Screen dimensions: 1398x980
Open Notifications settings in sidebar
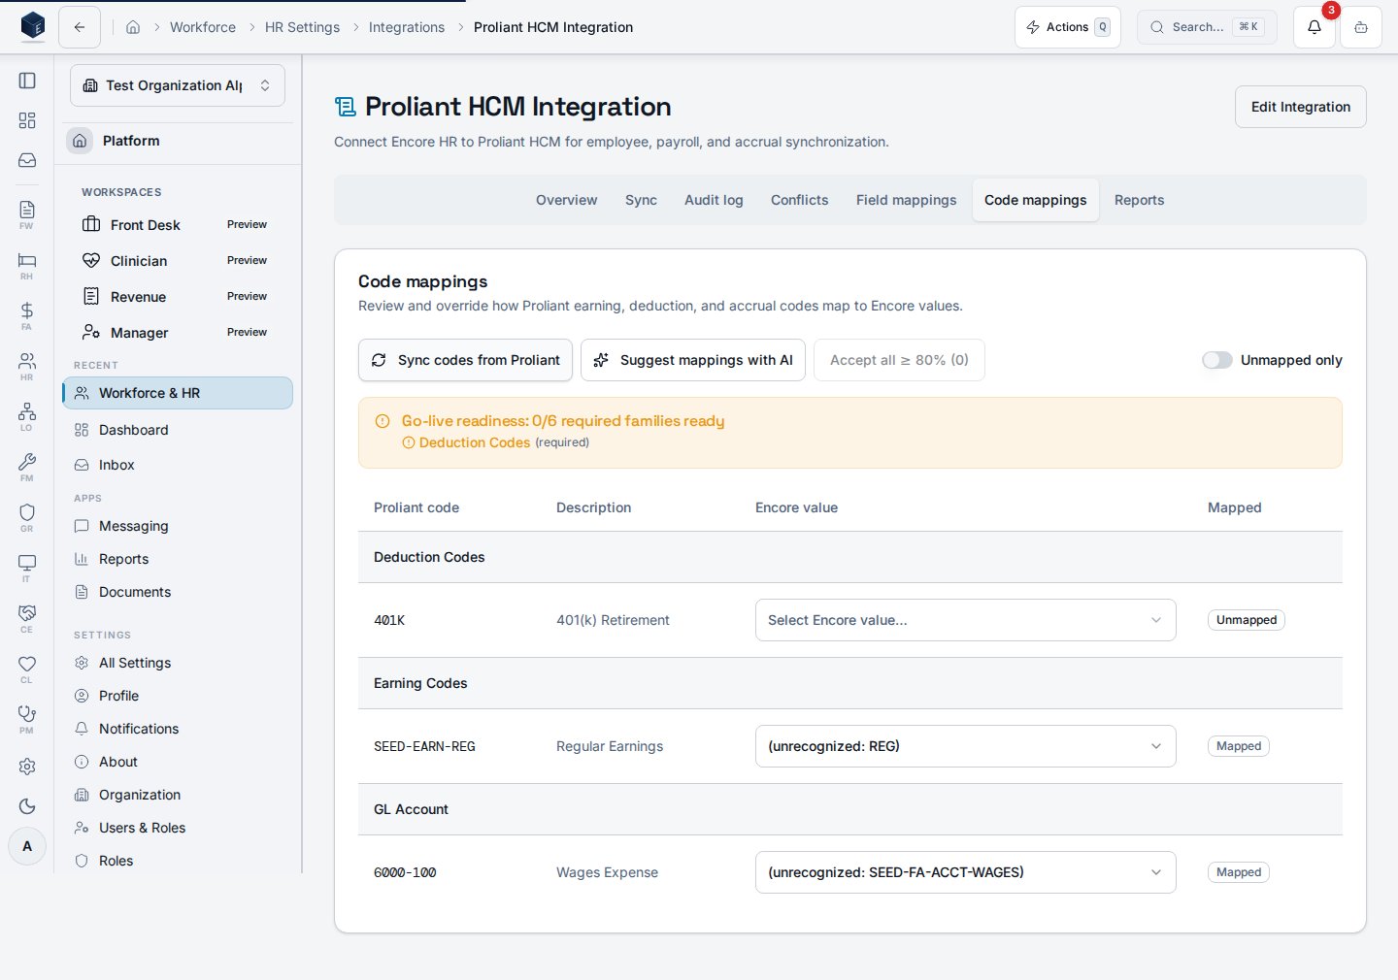point(178,729)
